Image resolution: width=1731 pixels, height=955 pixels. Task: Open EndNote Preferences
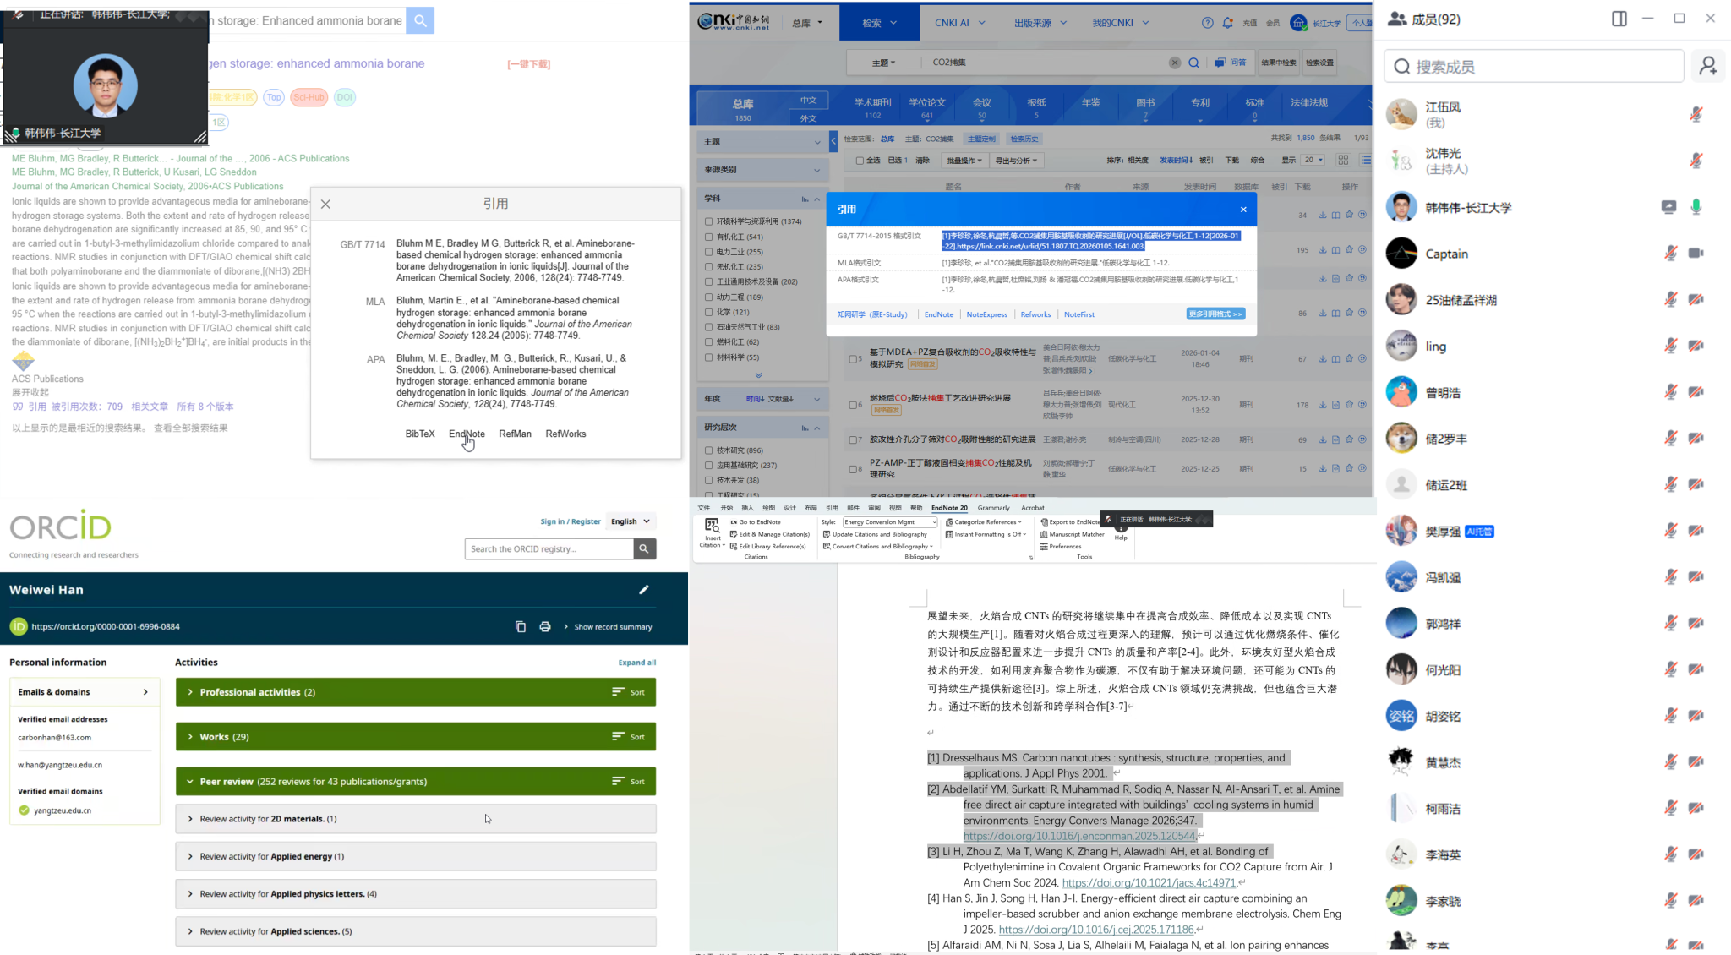[1064, 547]
